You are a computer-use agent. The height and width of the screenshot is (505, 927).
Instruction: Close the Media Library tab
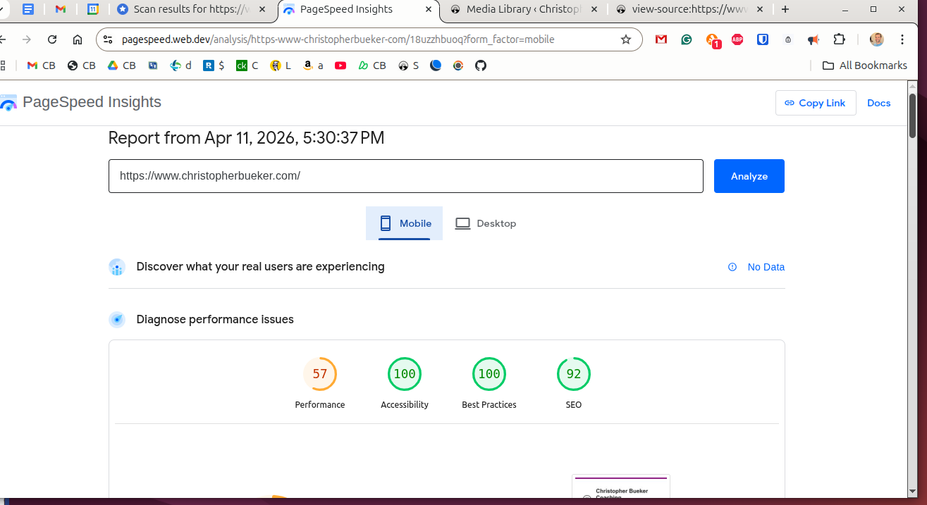(x=594, y=9)
